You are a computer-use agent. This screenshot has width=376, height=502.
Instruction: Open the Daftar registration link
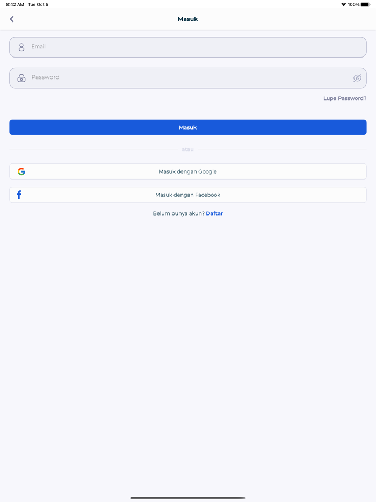214,213
